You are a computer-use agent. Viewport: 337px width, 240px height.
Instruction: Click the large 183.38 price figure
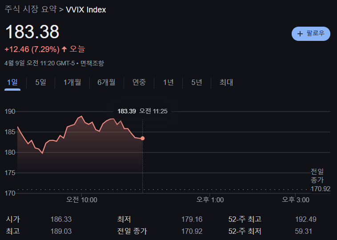pyautogui.click(x=32, y=32)
